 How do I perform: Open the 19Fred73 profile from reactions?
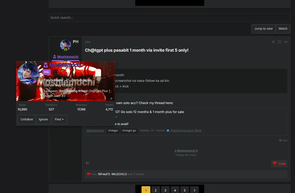click(x=104, y=174)
